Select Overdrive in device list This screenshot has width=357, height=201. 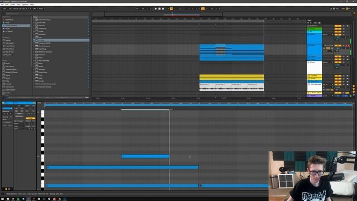(42, 55)
